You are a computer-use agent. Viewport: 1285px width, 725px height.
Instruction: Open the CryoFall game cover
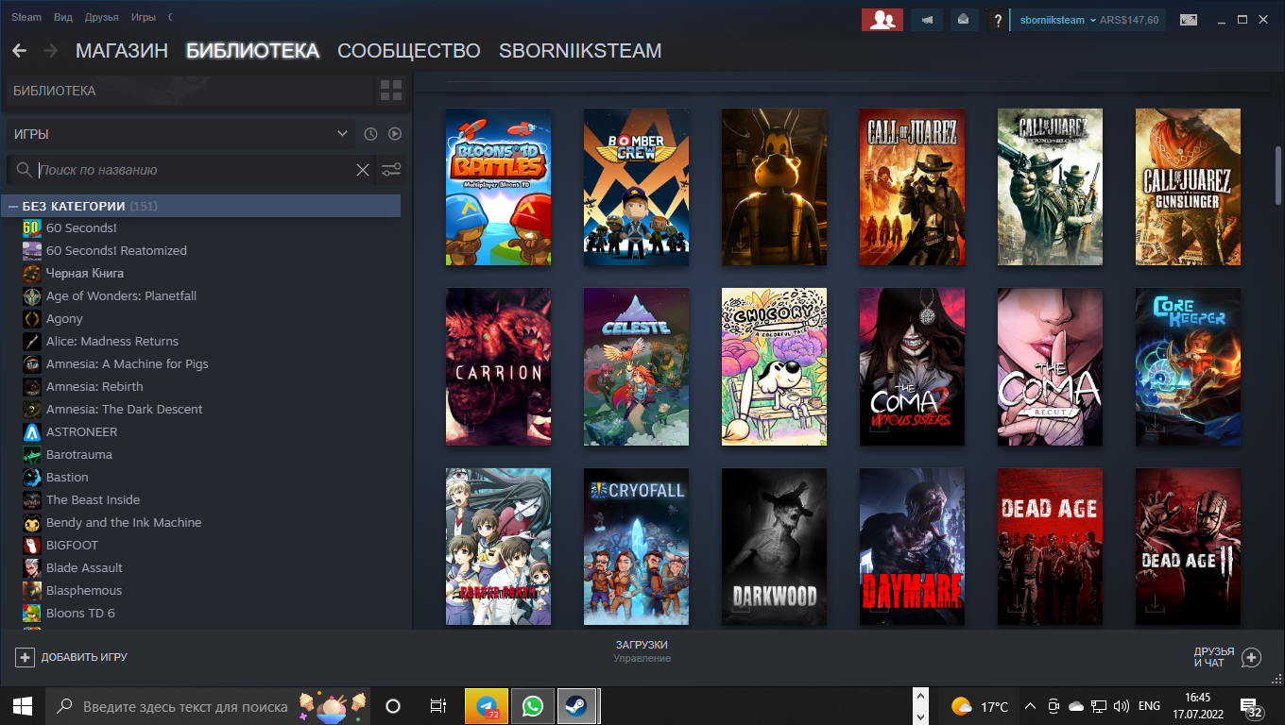636,547
